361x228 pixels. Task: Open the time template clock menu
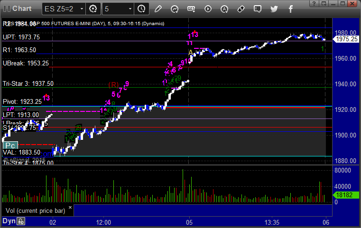click(141, 9)
